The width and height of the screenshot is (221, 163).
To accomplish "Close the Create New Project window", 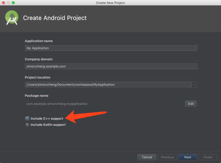I will point(4,3).
